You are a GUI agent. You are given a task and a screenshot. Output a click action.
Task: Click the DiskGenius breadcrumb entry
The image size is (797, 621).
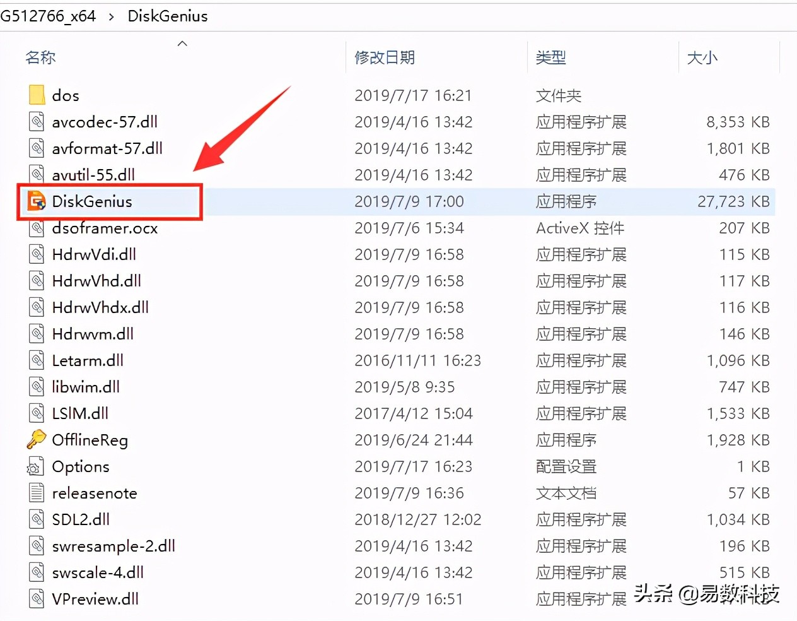(x=167, y=16)
